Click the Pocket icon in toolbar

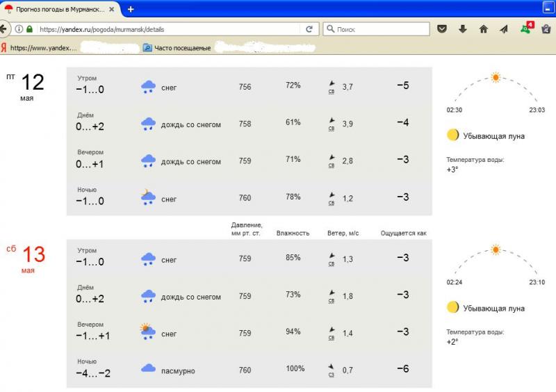(x=441, y=29)
